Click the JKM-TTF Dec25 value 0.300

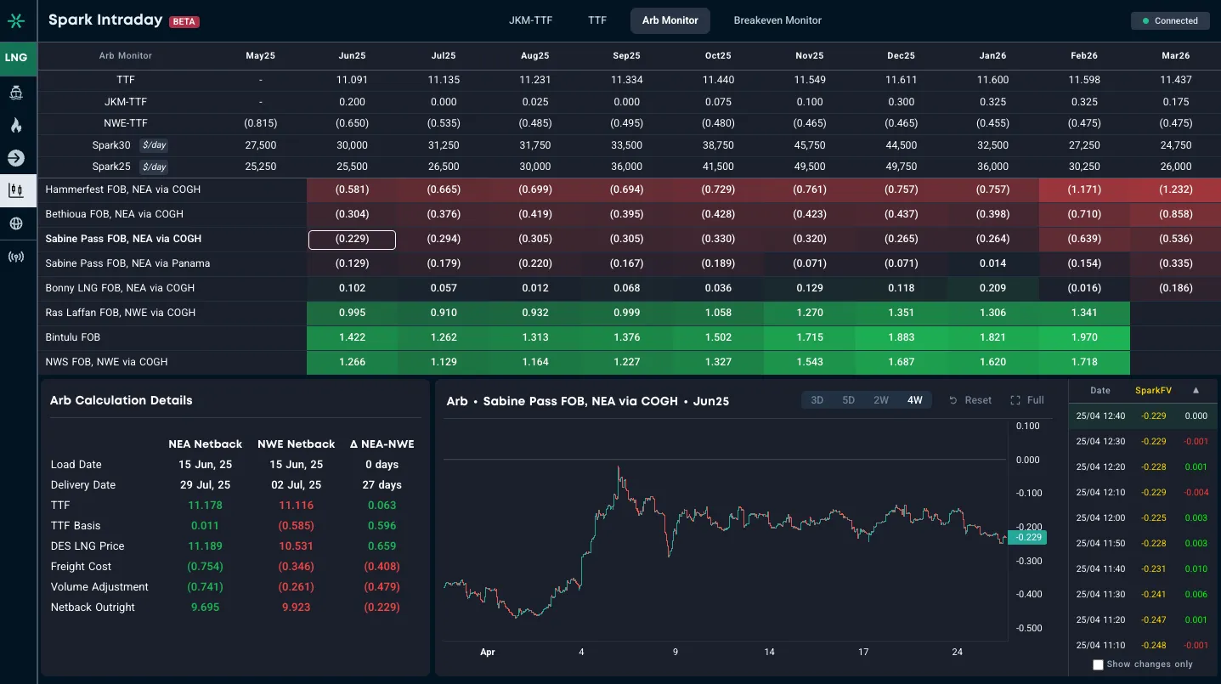[901, 102]
